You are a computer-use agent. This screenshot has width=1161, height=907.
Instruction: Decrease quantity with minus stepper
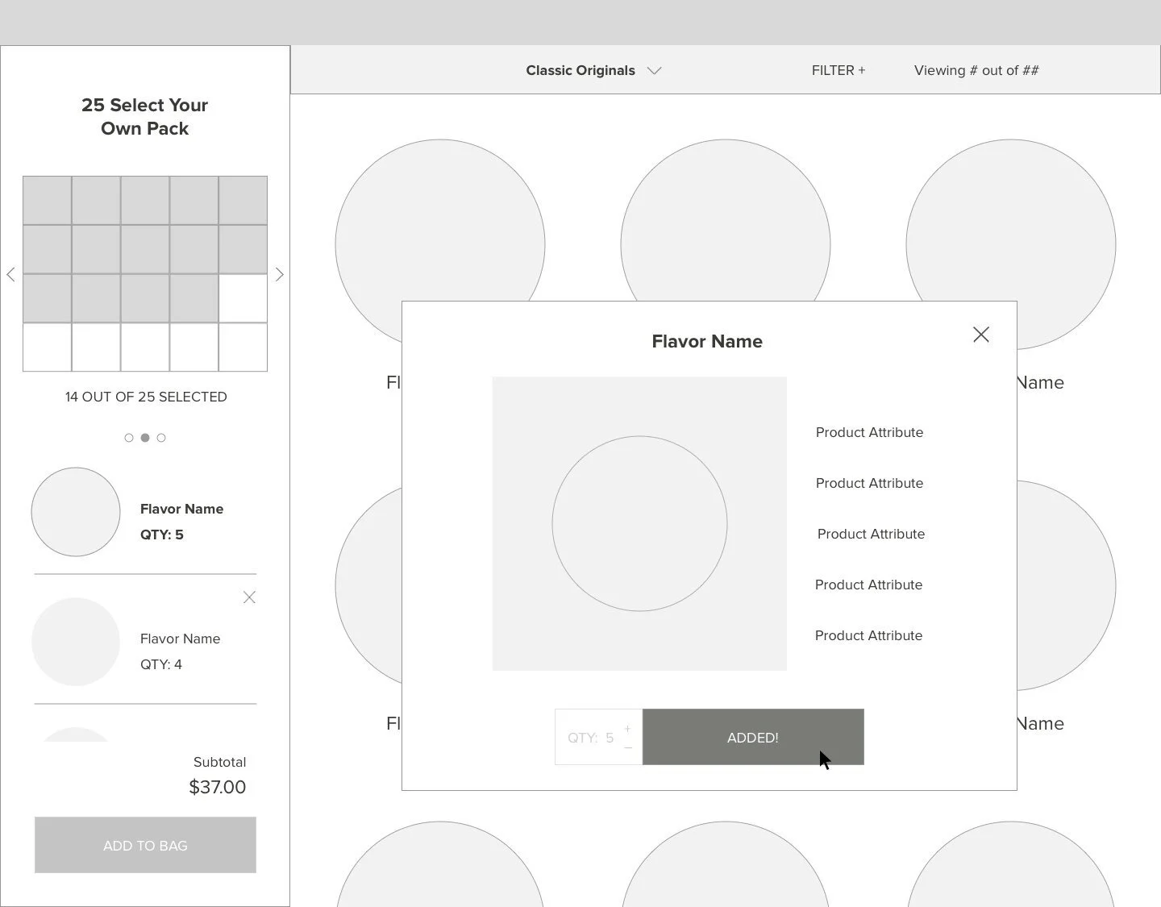pos(628,748)
